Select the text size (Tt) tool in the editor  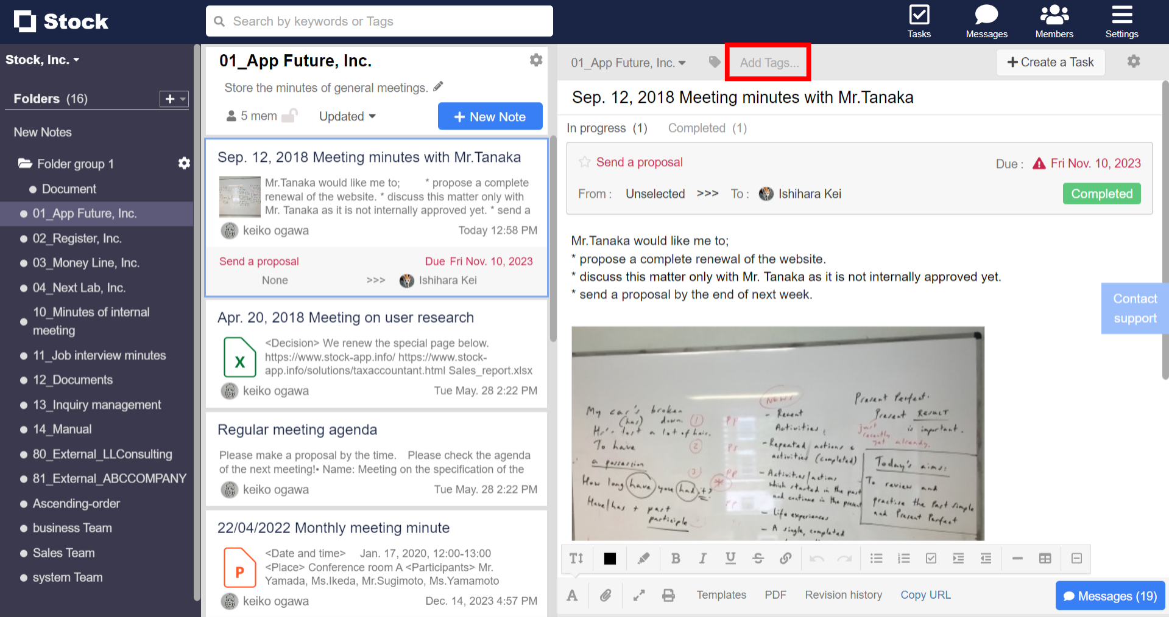[576, 558]
